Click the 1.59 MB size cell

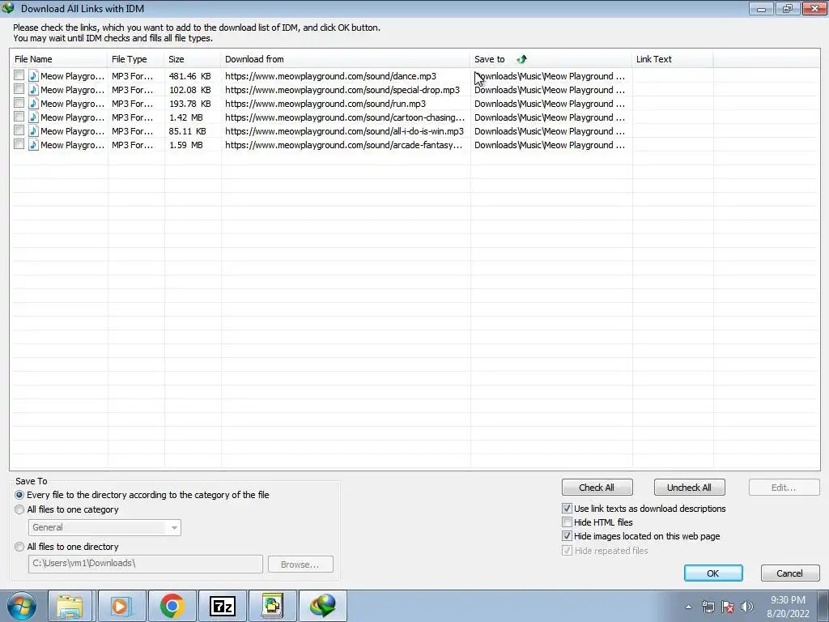[x=186, y=145]
